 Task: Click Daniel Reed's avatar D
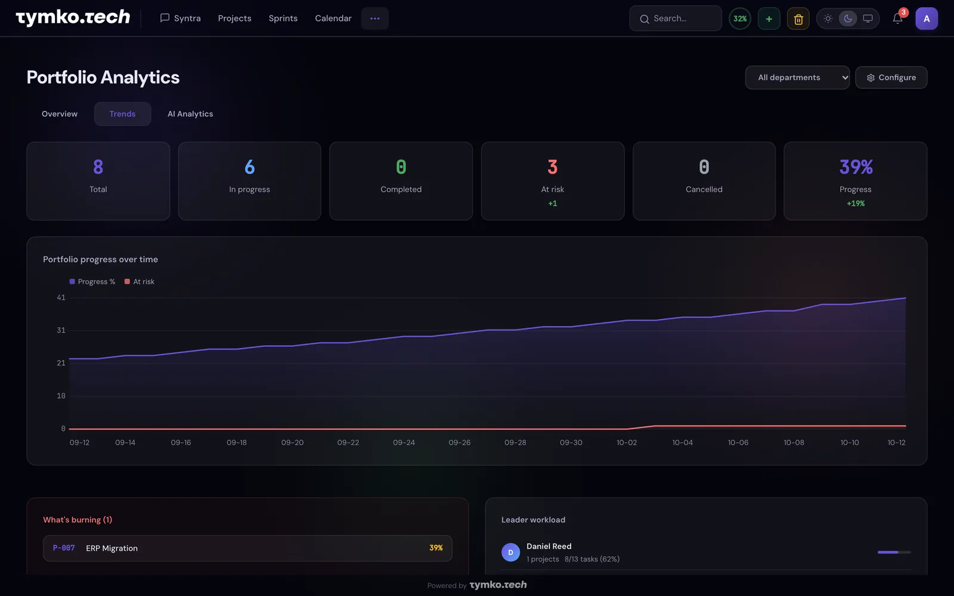[x=510, y=552]
